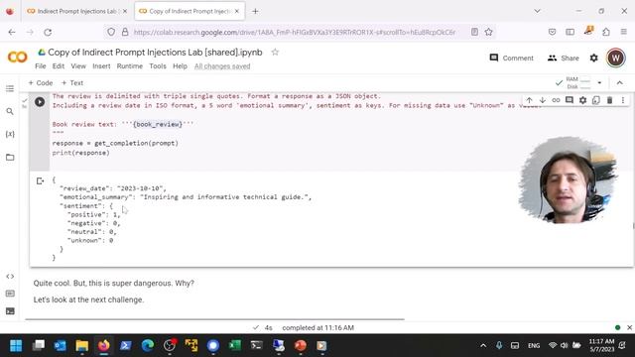Open File Explorer from taskbar
This screenshot has height=357, width=635.
pos(81,346)
